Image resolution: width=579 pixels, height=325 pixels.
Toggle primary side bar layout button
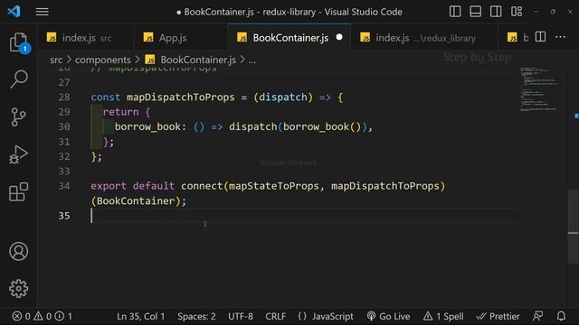tap(455, 12)
